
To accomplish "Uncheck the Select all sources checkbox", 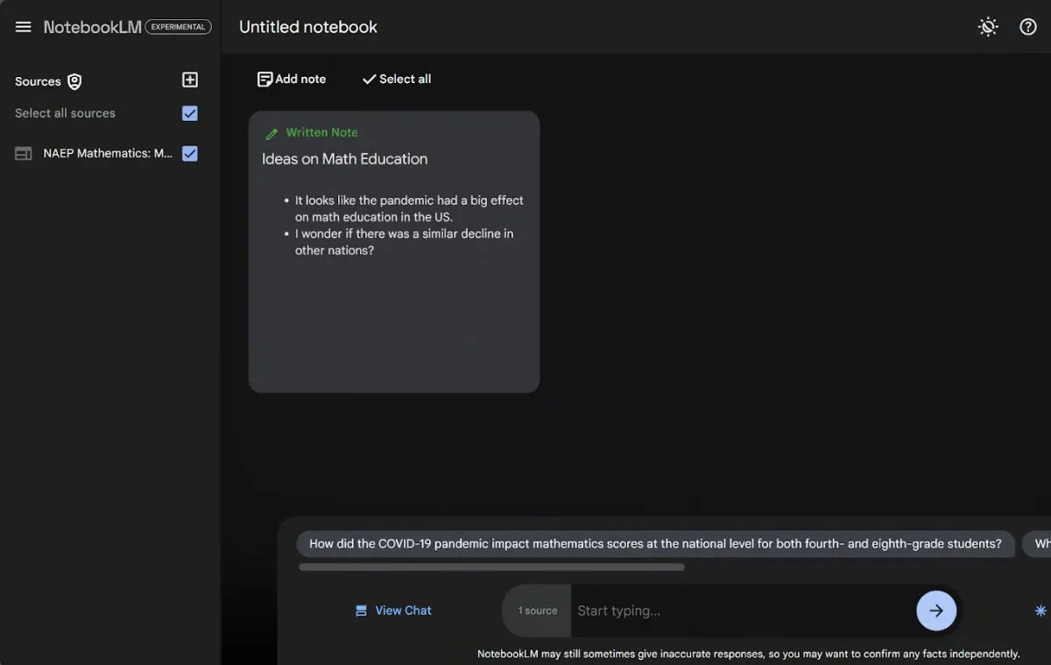I will tap(190, 114).
